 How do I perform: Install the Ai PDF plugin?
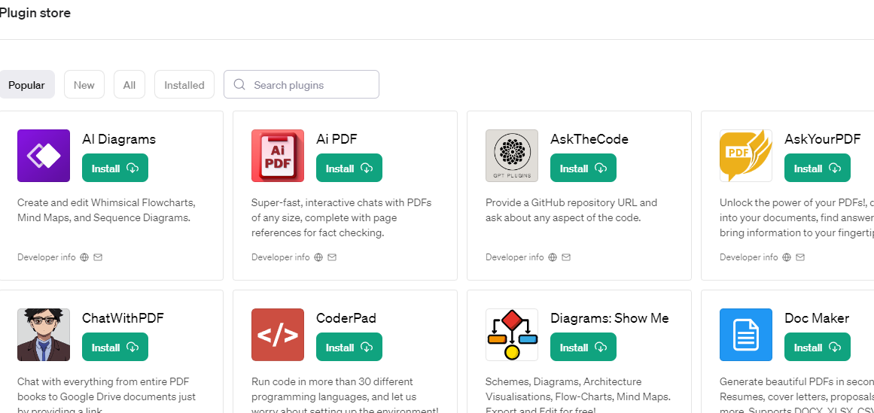(349, 168)
